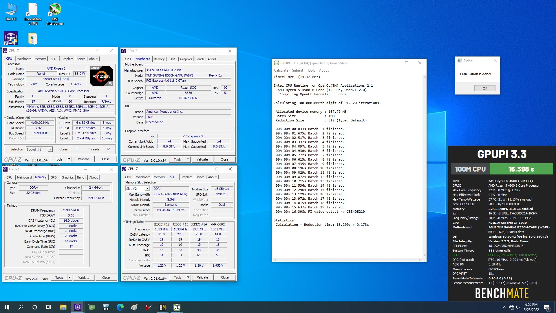Open the Calculate menu in GPUPI
The width and height of the screenshot is (556, 313).
point(281,70)
